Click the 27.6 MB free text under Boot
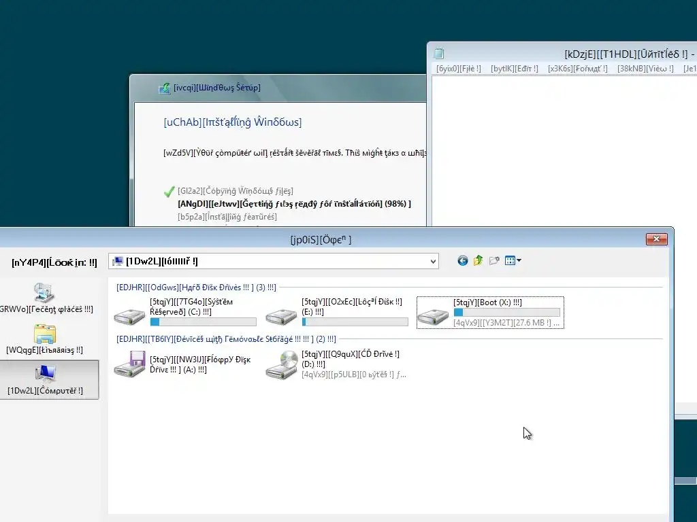This screenshot has width=697, height=522. tap(506, 323)
